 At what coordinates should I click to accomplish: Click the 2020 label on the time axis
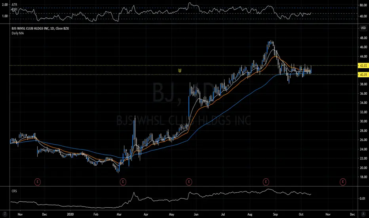click(70, 214)
